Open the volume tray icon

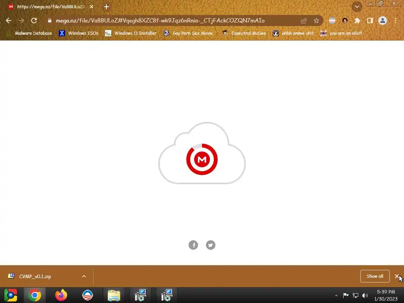pyautogui.click(x=365, y=295)
